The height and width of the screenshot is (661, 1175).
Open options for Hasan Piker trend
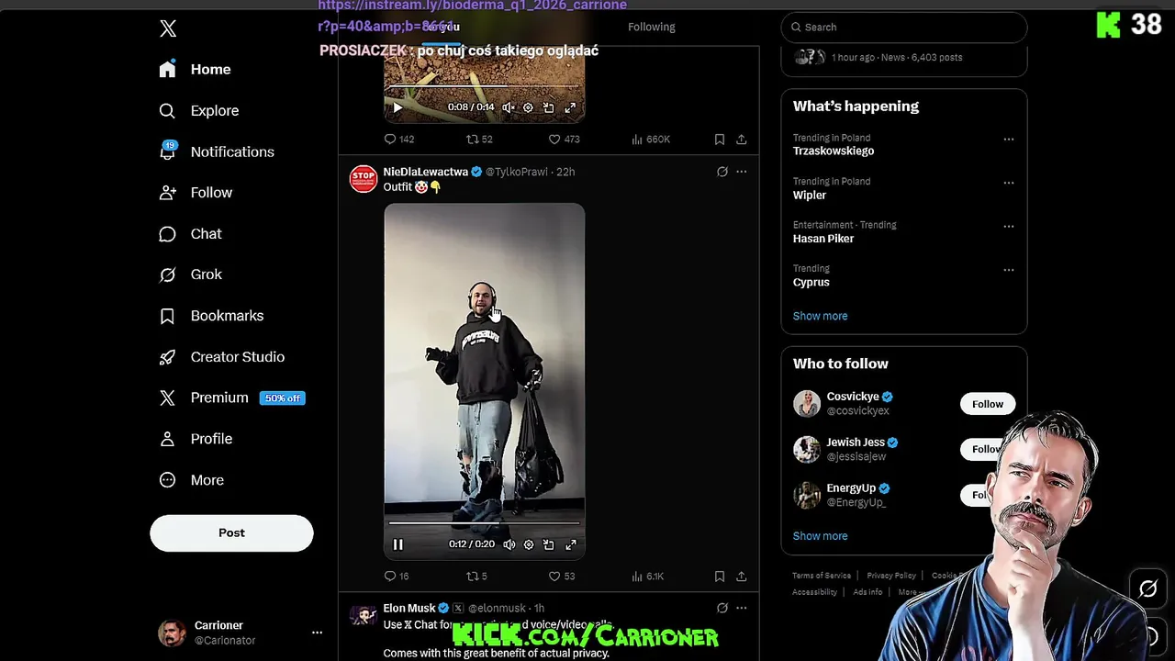(x=1009, y=226)
